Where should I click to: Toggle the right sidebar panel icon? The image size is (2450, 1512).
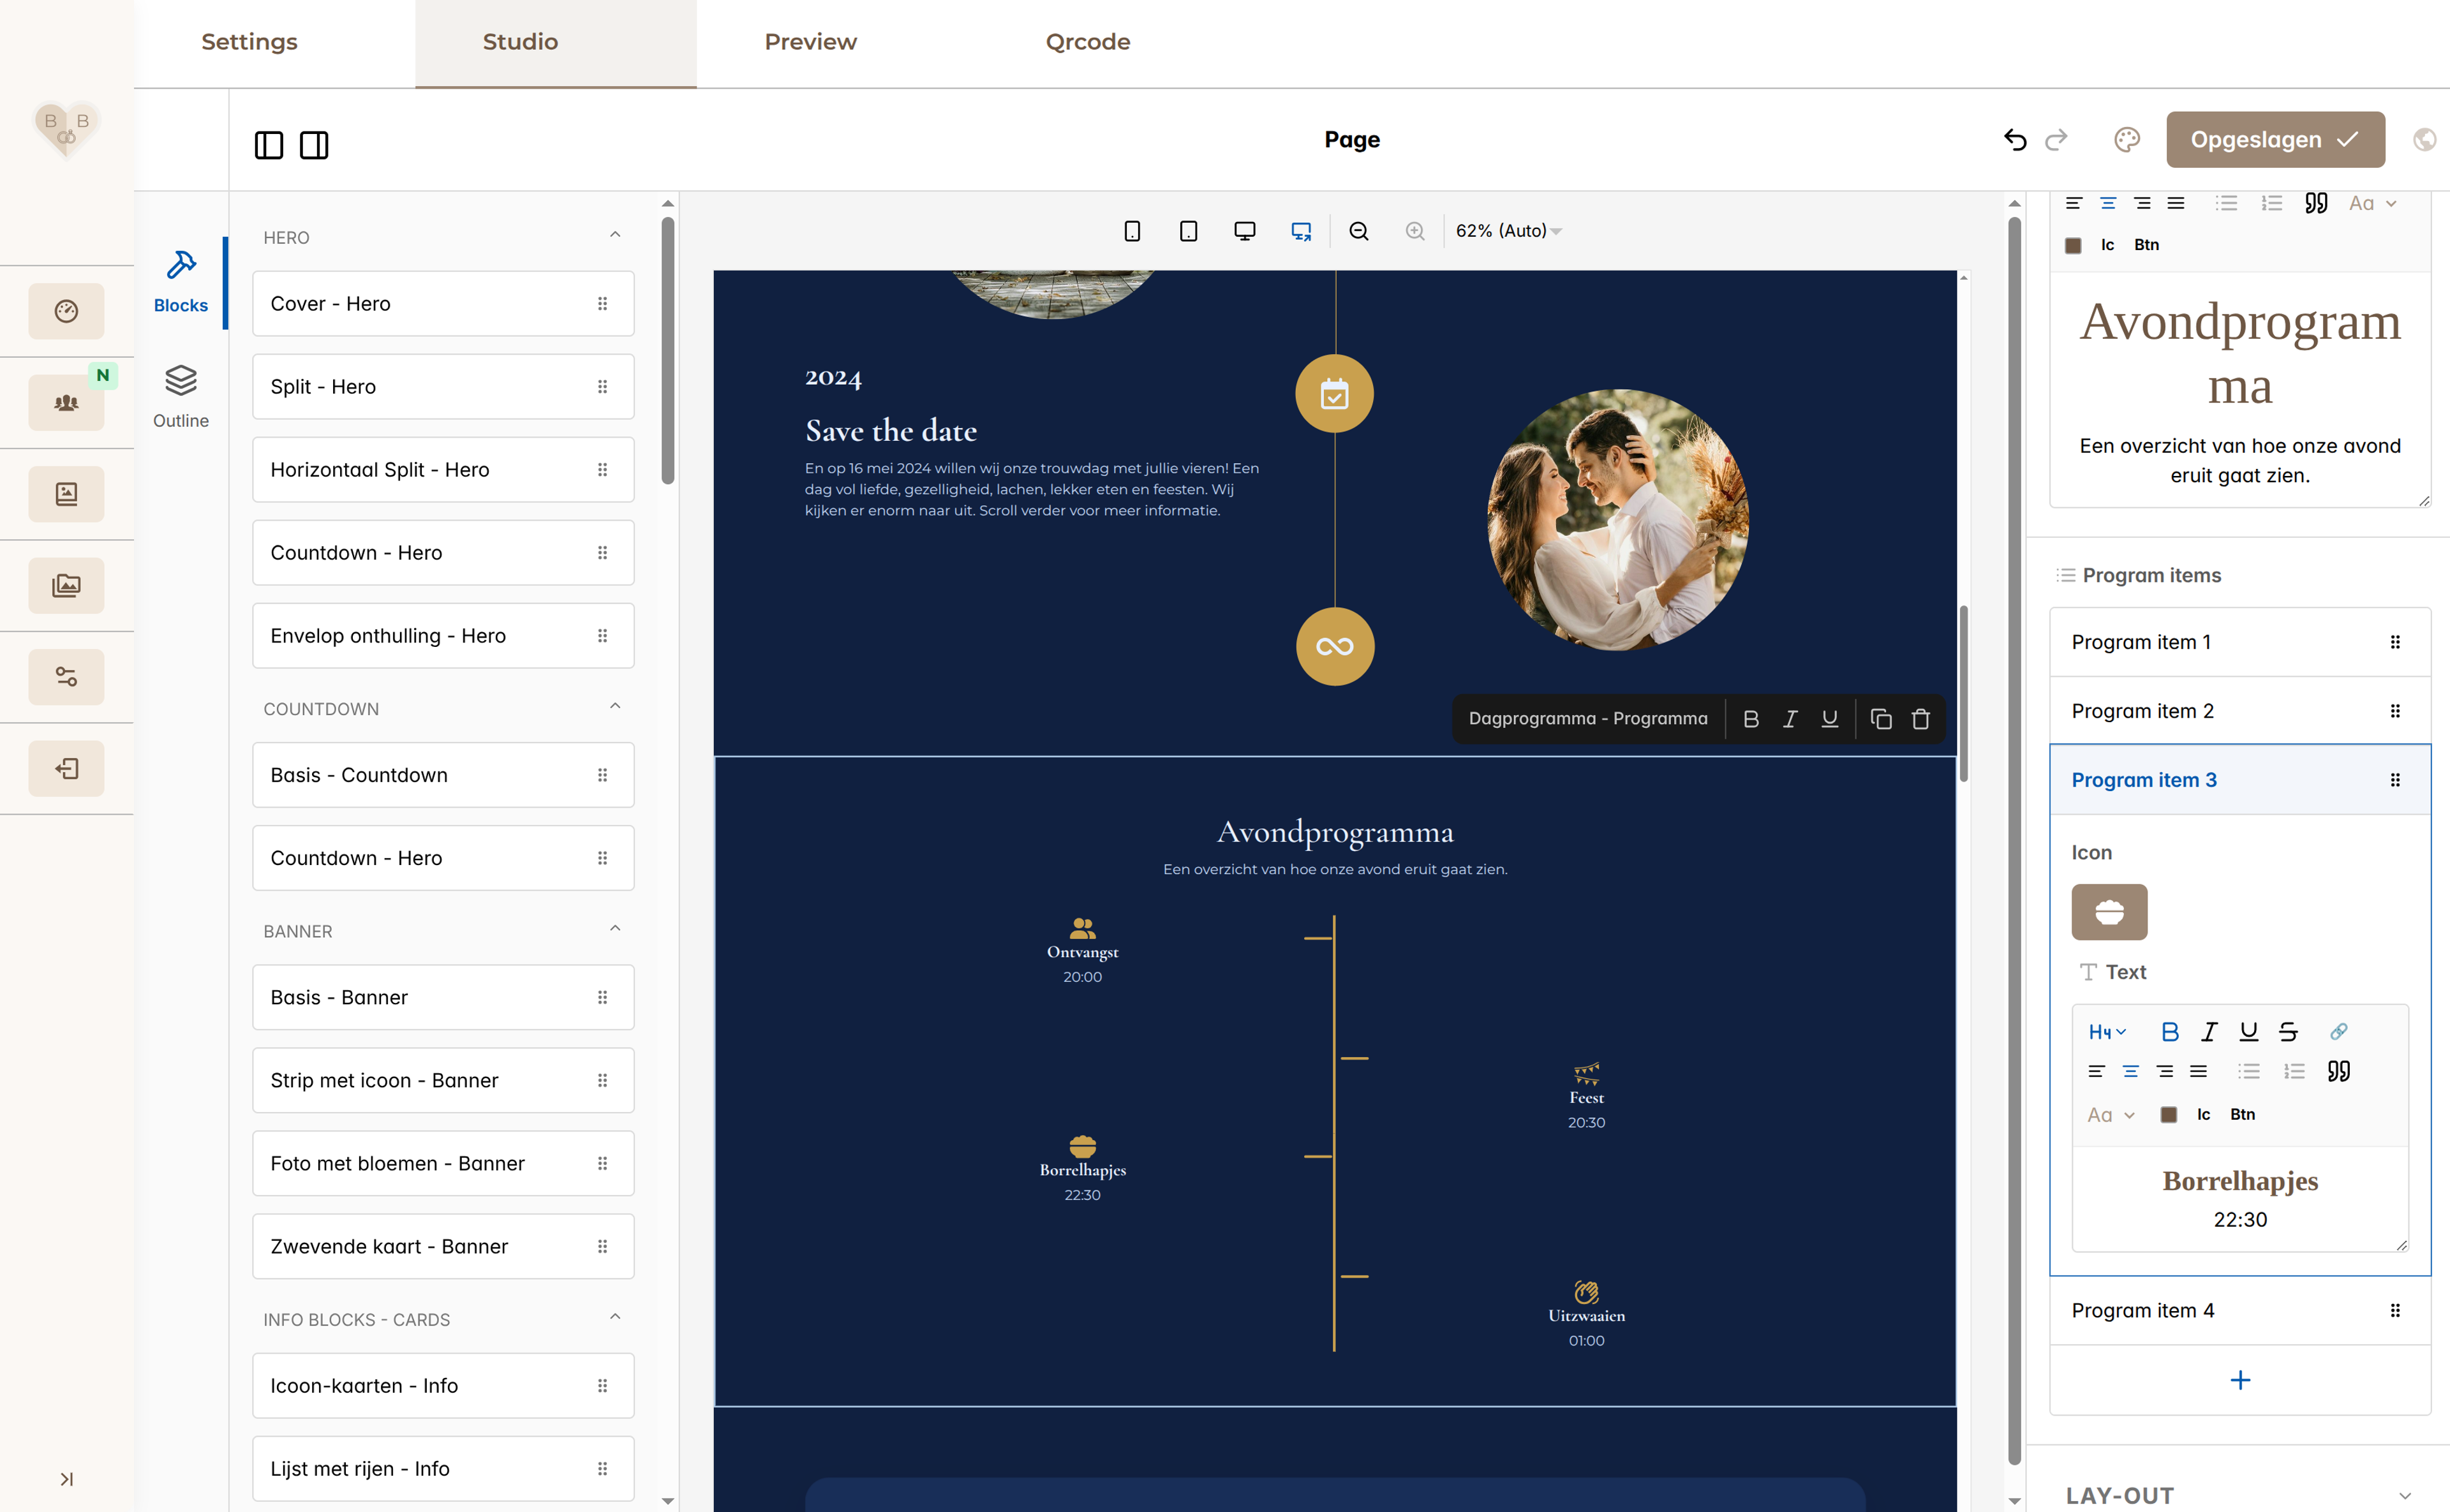point(314,145)
